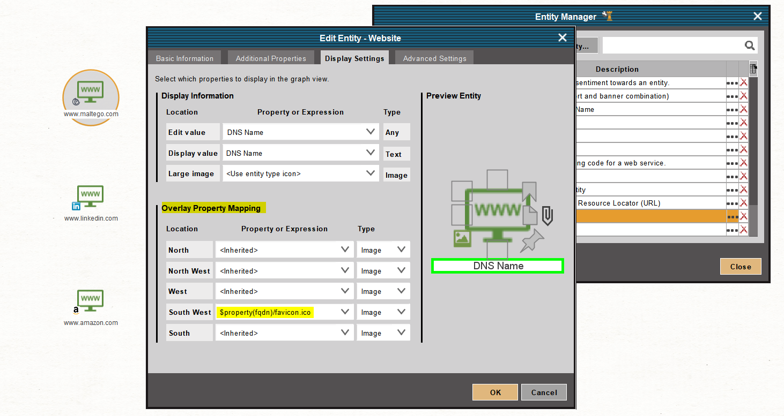Click the 'Overlay Property Mapping' heading

pos(211,208)
